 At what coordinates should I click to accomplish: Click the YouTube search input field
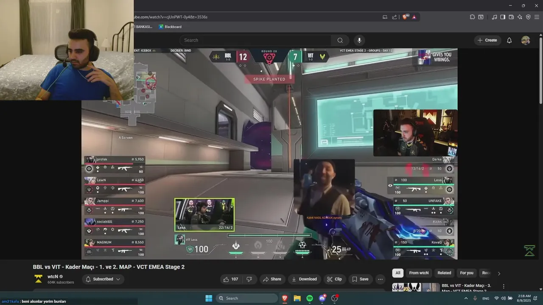coord(255,40)
